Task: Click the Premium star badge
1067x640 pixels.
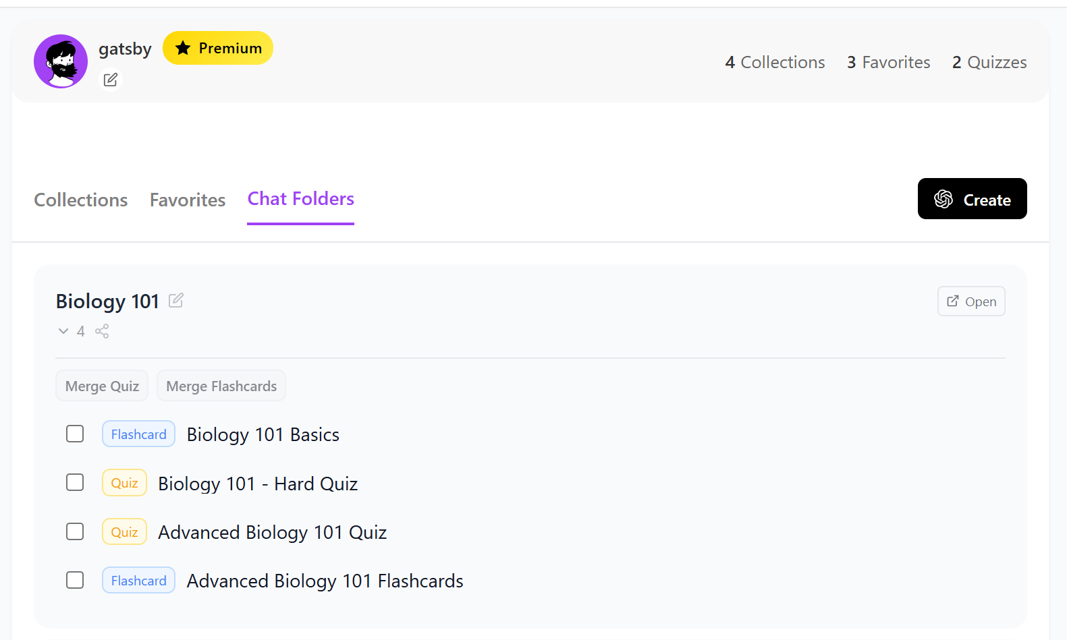Action: [x=218, y=49]
